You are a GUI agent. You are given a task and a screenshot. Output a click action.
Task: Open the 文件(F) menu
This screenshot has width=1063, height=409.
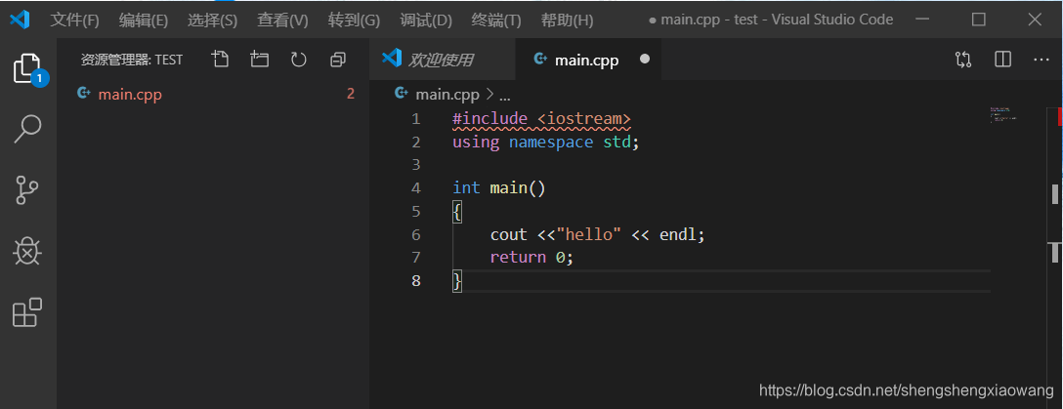74,20
